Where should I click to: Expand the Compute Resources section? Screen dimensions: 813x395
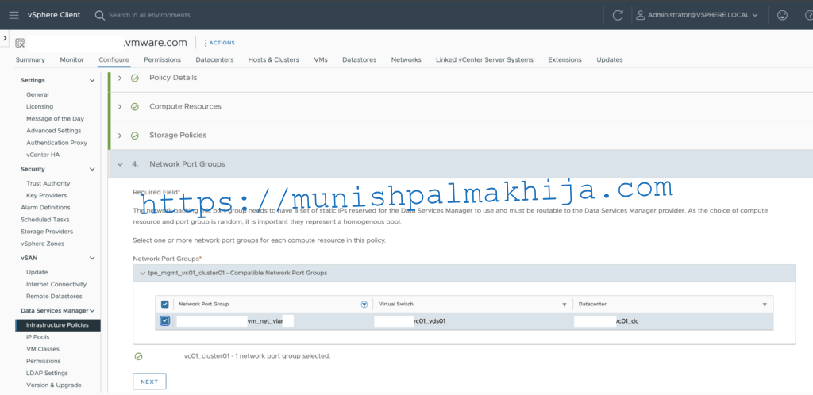coord(120,106)
